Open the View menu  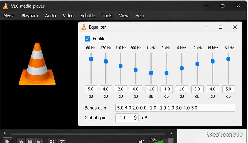pos(124,16)
